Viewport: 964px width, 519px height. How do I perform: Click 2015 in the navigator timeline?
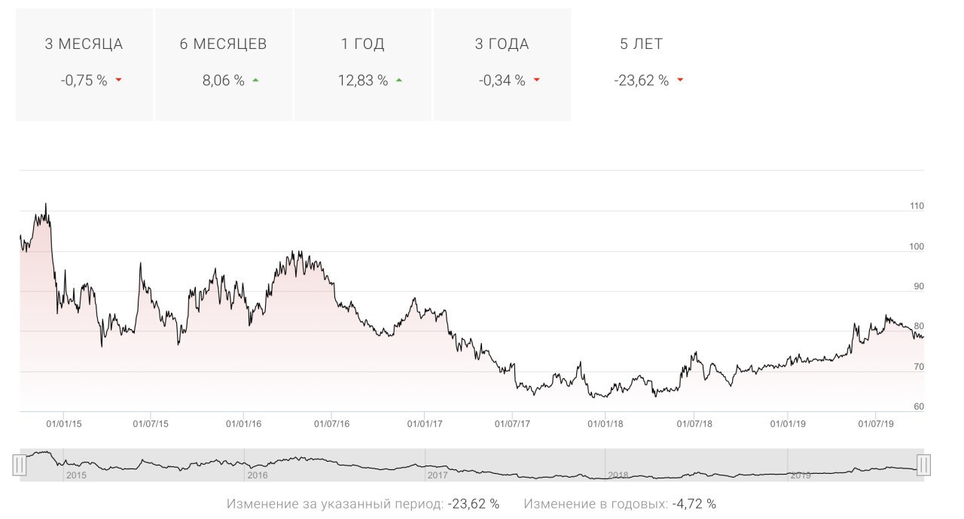coord(76,475)
